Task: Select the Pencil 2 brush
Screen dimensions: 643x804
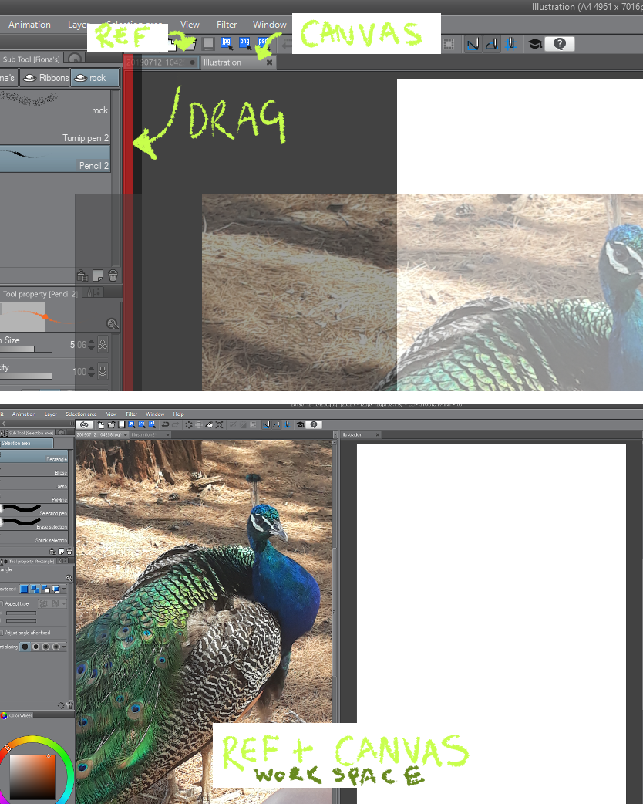Action: 55,159
